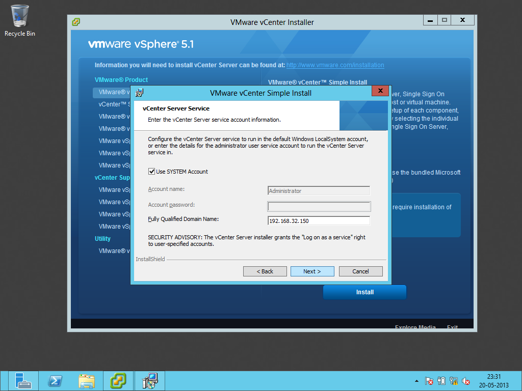This screenshot has height=391, width=522.
Task: Proceed with the Next > button
Action: click(x=312, y=271)
